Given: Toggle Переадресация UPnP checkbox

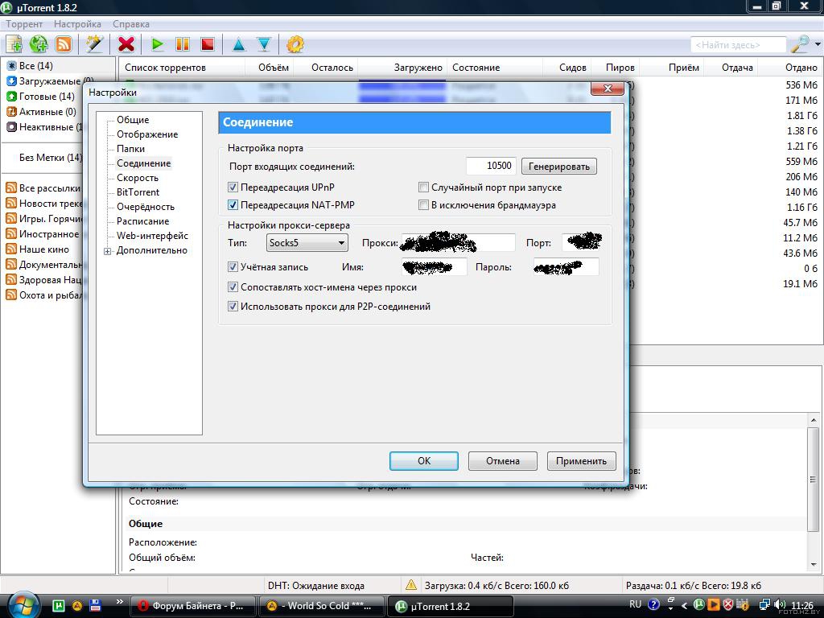Looking at the screenshot, I should click(233, 187).
